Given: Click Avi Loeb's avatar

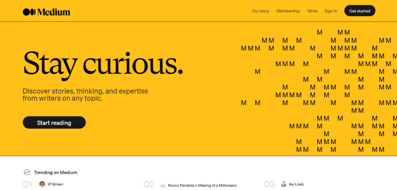Looking at the screenshot, I should click(x=283, y=184).
